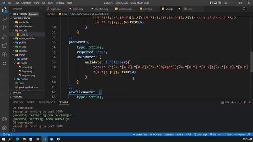Collapse the TWITTERSESSION root folder

(27, 18)
